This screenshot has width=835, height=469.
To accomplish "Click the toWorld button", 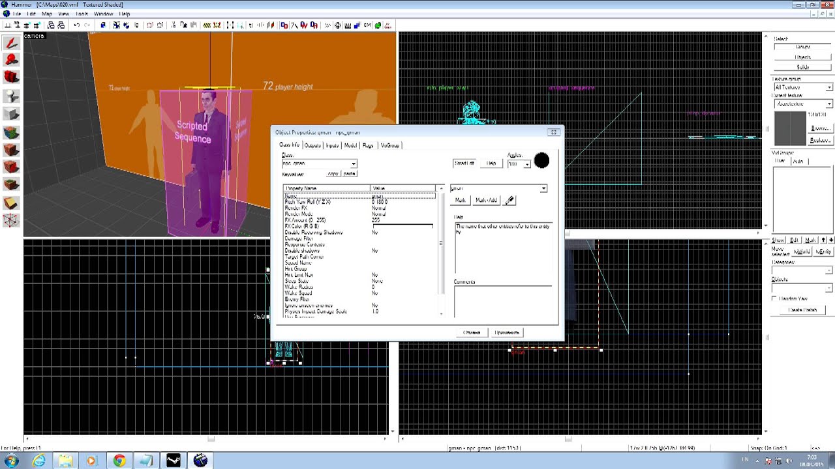I will [x=801, y=251].
